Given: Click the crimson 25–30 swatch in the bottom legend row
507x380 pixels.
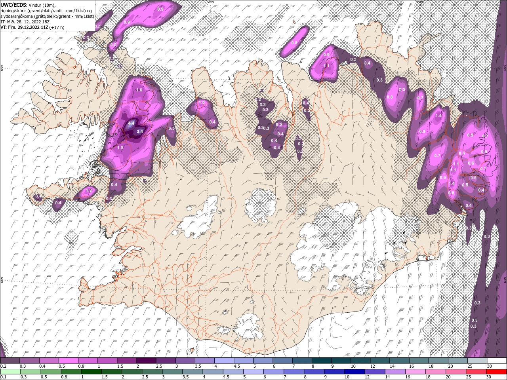Looking at the screenshot, I should 476,372.
